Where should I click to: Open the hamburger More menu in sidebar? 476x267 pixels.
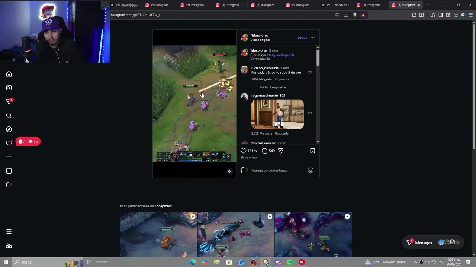9,231
